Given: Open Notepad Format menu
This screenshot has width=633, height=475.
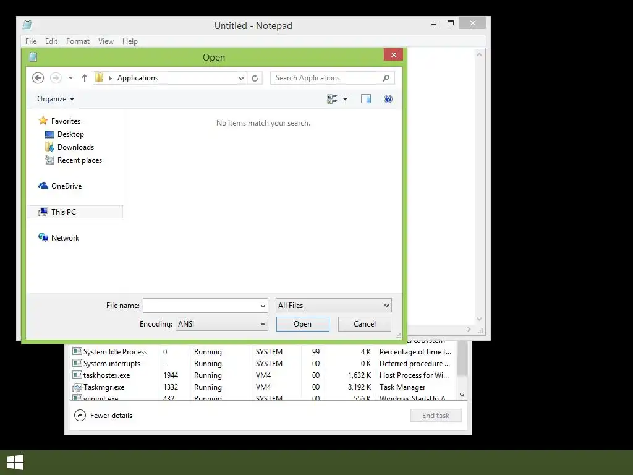Looking at the screenshot, I should click(78, 41).
